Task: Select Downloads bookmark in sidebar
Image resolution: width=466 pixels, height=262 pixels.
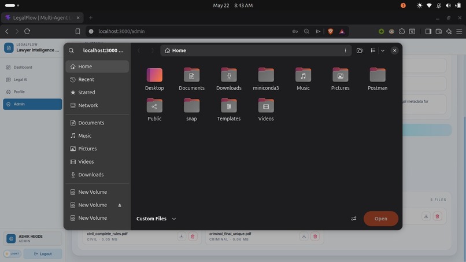Action: [97, 175]
